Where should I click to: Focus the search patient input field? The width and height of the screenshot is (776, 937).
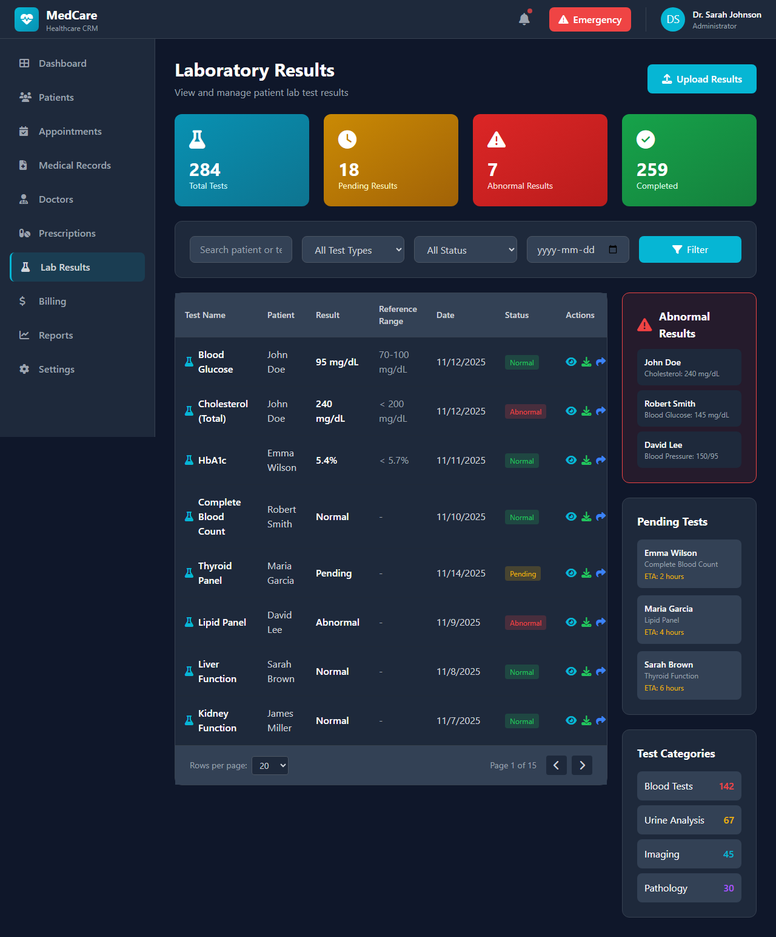241,249
